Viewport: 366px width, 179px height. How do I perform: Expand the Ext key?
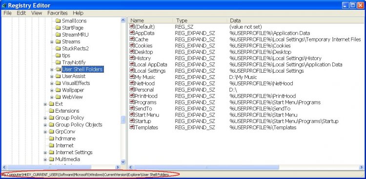45,104
